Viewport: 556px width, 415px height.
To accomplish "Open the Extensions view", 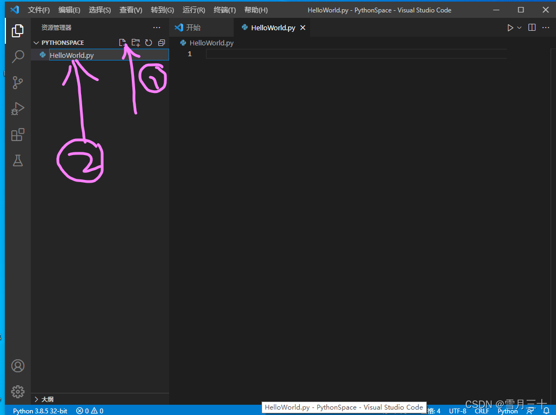I will coord(18,135).
